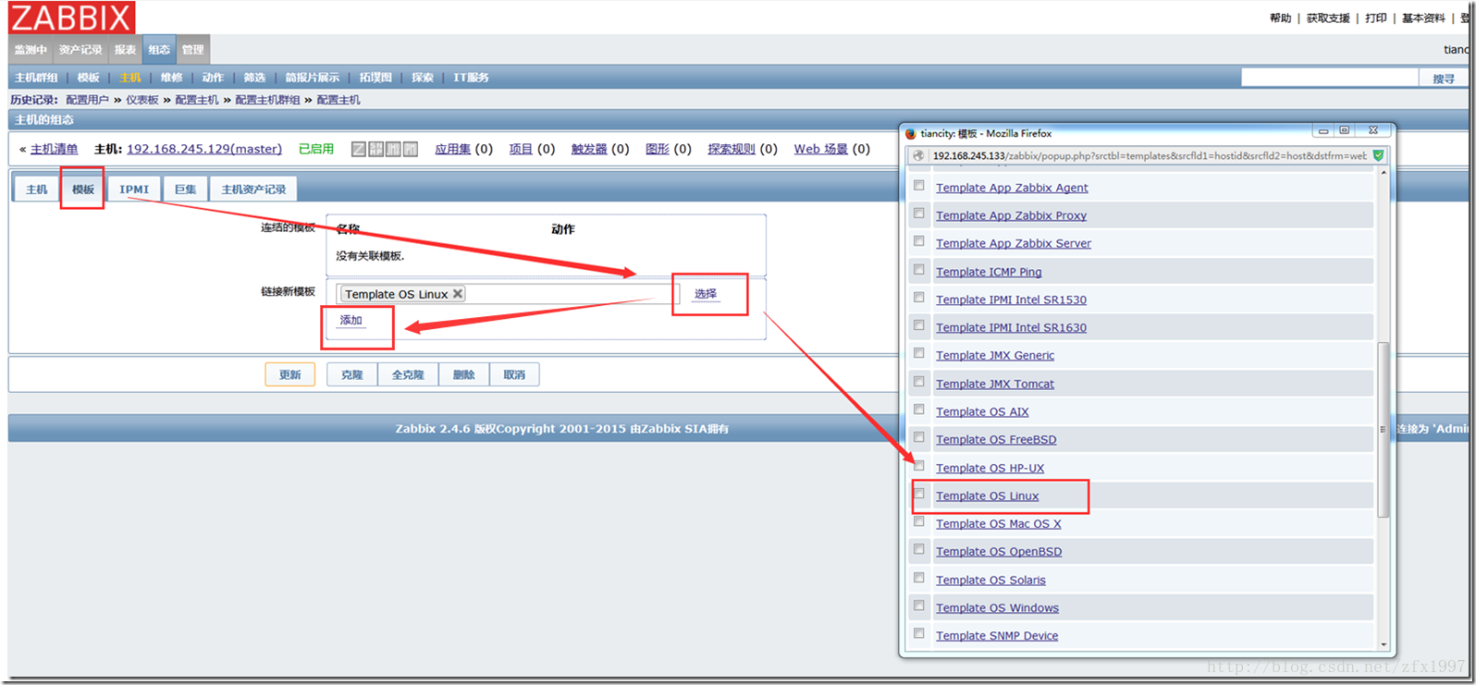Go to 动作 submenu
The image size is (1476, 685).
[213, 78]
